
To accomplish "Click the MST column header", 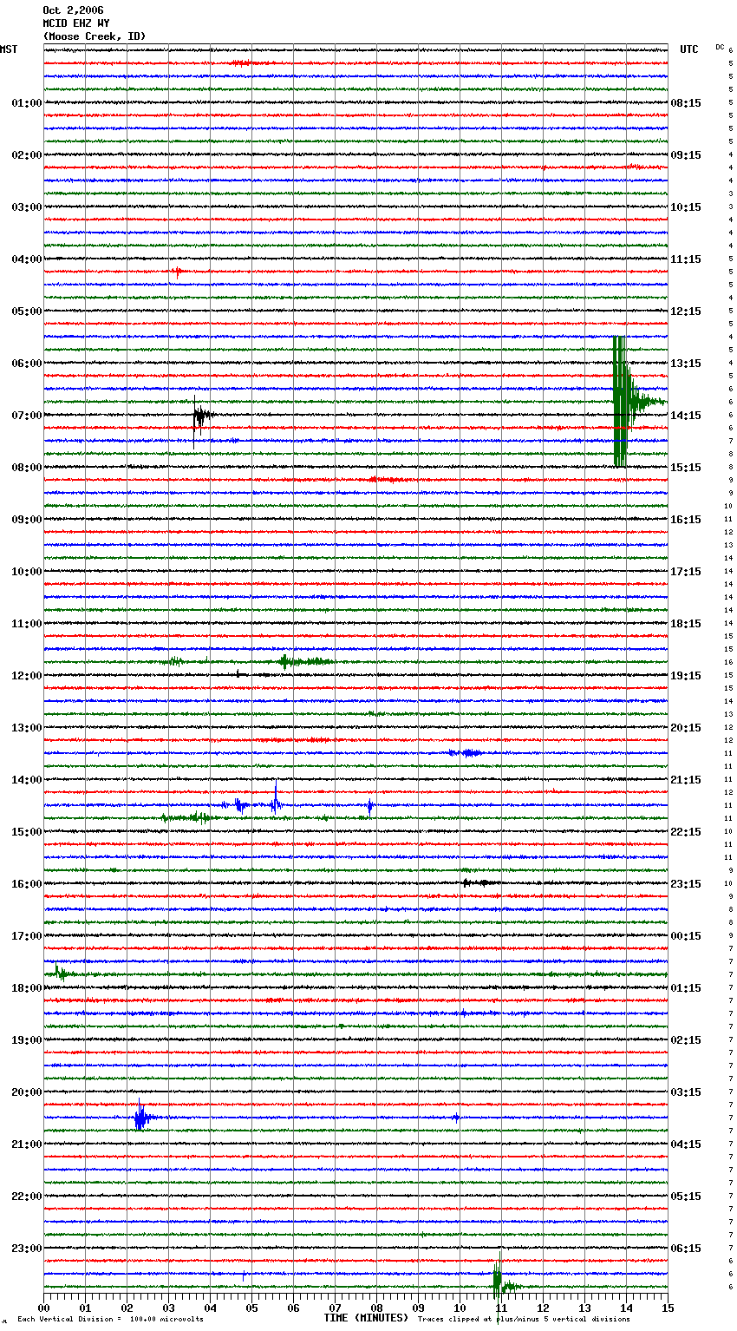I will click(9, 49).
